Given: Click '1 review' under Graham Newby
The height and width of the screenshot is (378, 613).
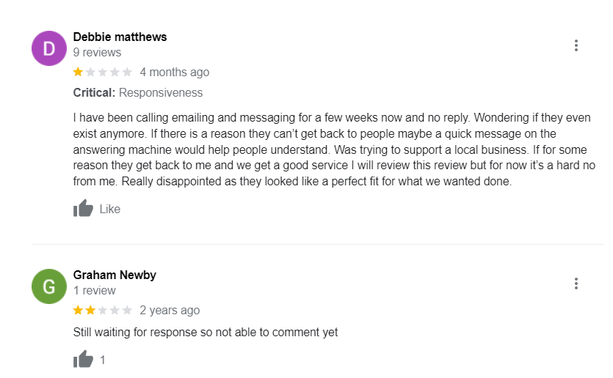Looking at the screenshot, I should [95, 291].
